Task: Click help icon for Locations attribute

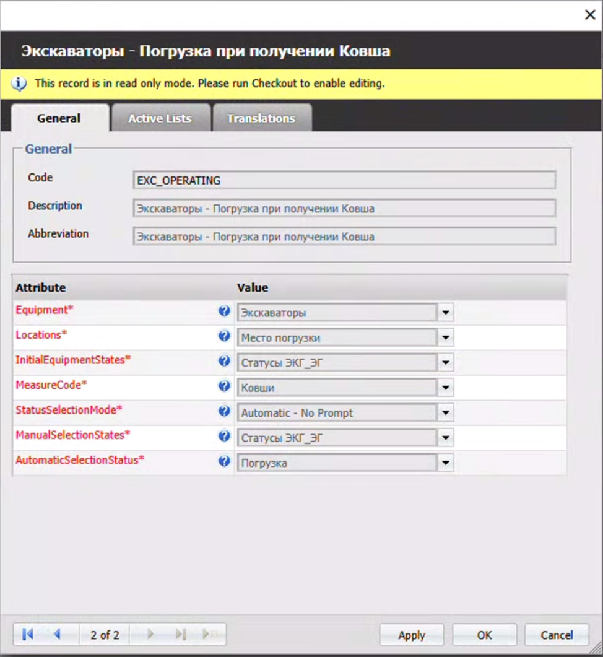Action: tap(225, 336)
